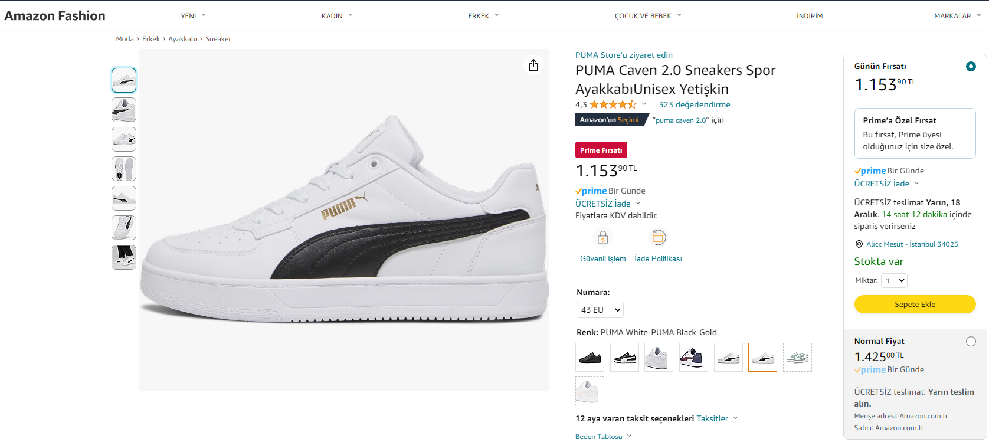Click the location pin icon near Alıcı
Screen dimensions: 989x442
click(x=859, y=244)
